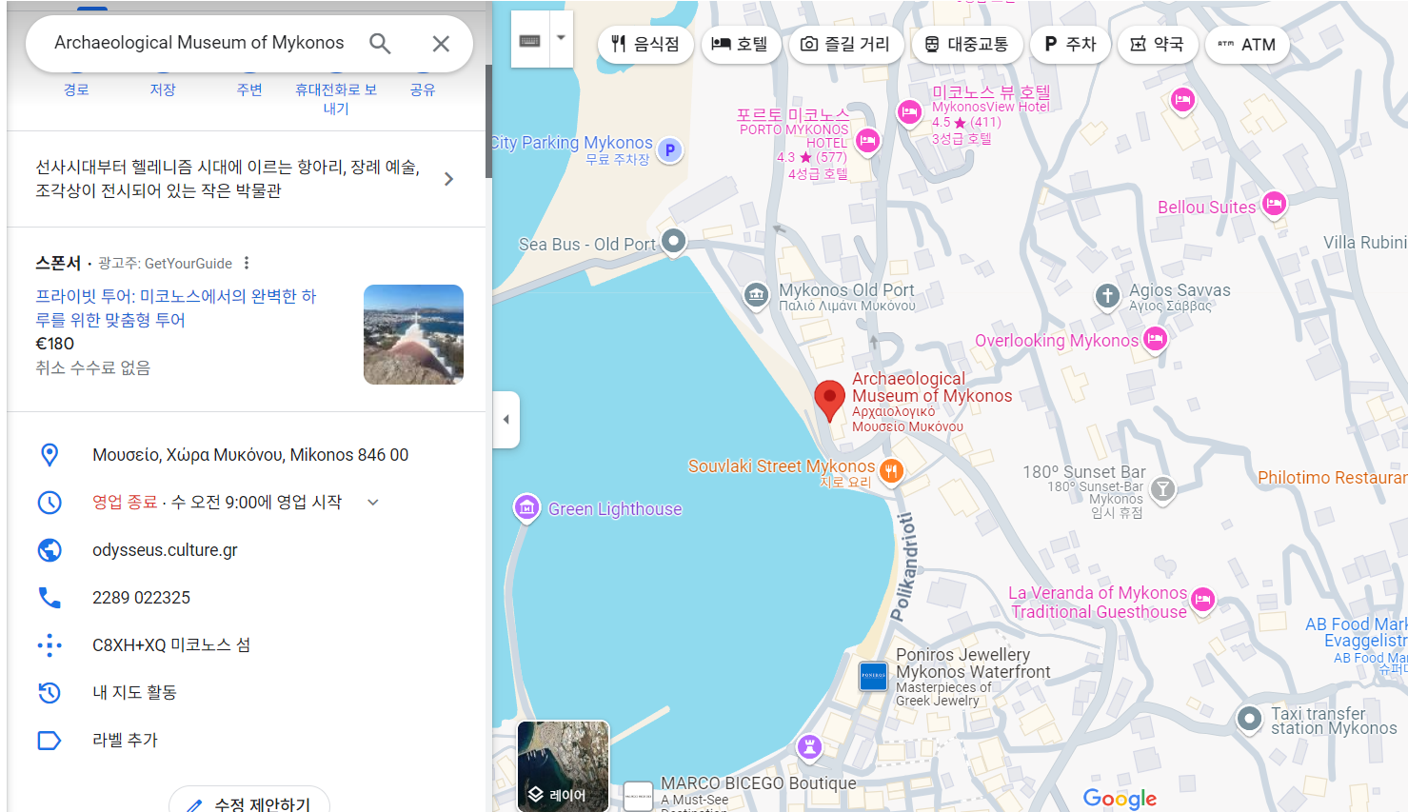Screen dimensions: 1408x812
Task: Expand the museum description chevron
Action: click(449, 179)
